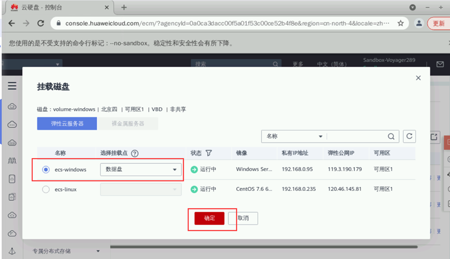Open the mail message icon in console header
This screenshot has height=259, width=450.
point(440,64)
